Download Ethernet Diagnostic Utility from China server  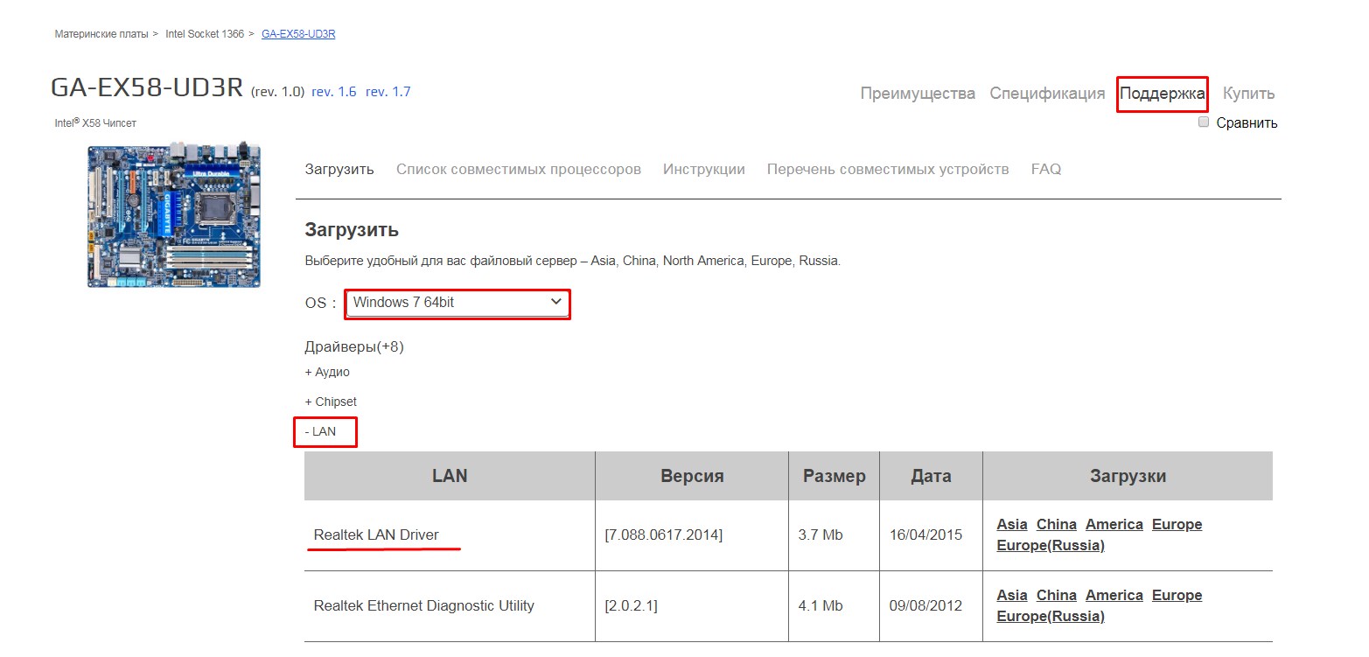[1057, 595]
